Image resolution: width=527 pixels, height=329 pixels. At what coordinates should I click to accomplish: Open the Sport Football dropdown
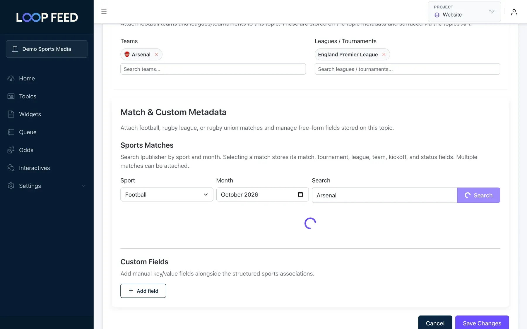click(167, 194)
